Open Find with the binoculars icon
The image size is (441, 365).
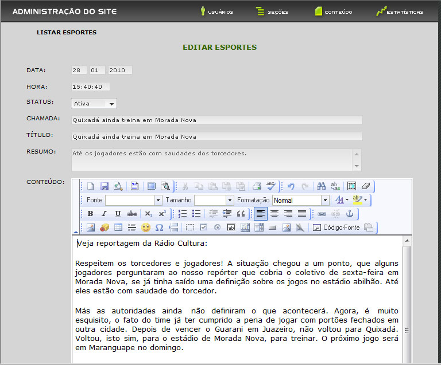pos(321,186)
